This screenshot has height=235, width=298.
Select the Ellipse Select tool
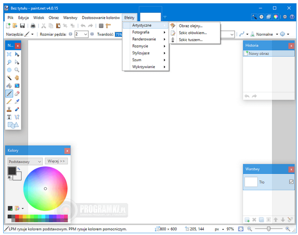[x=9, y=70]
